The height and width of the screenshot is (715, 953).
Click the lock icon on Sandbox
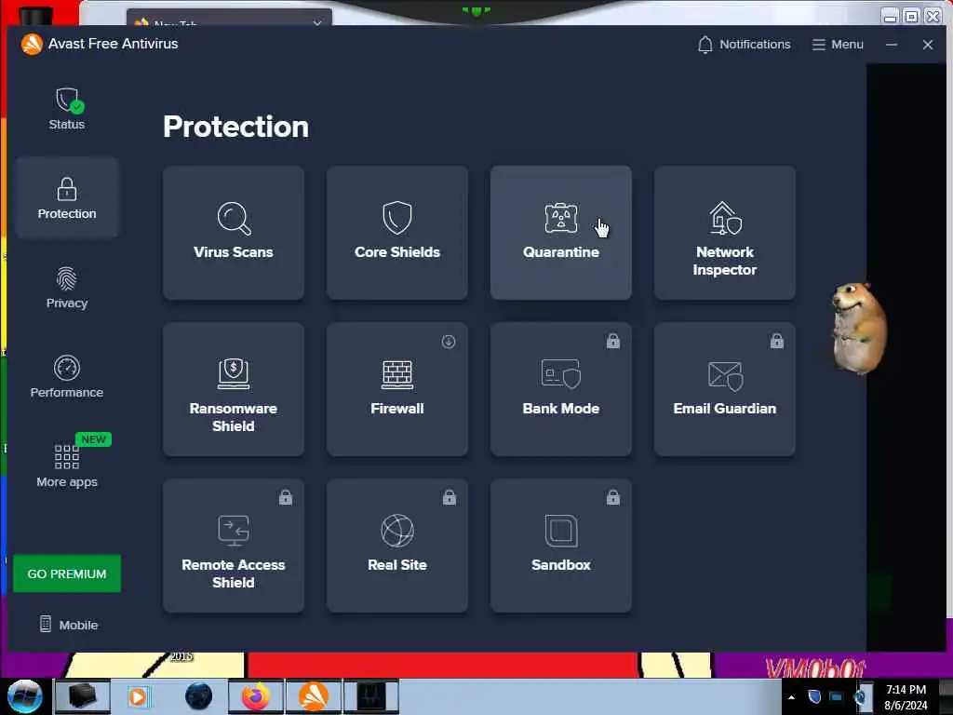coord(613,497)
